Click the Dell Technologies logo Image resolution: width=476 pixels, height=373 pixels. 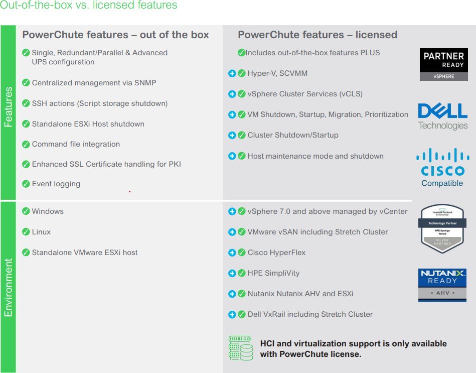[442, 116]
